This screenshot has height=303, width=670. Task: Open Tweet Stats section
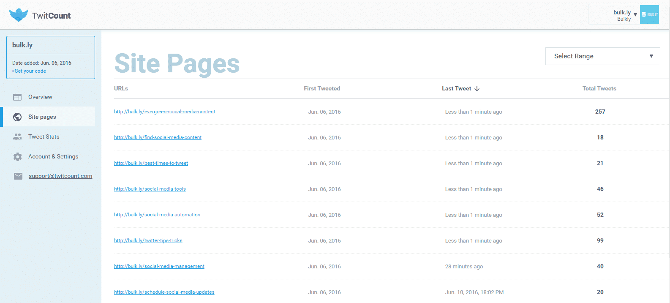point(44,136)
